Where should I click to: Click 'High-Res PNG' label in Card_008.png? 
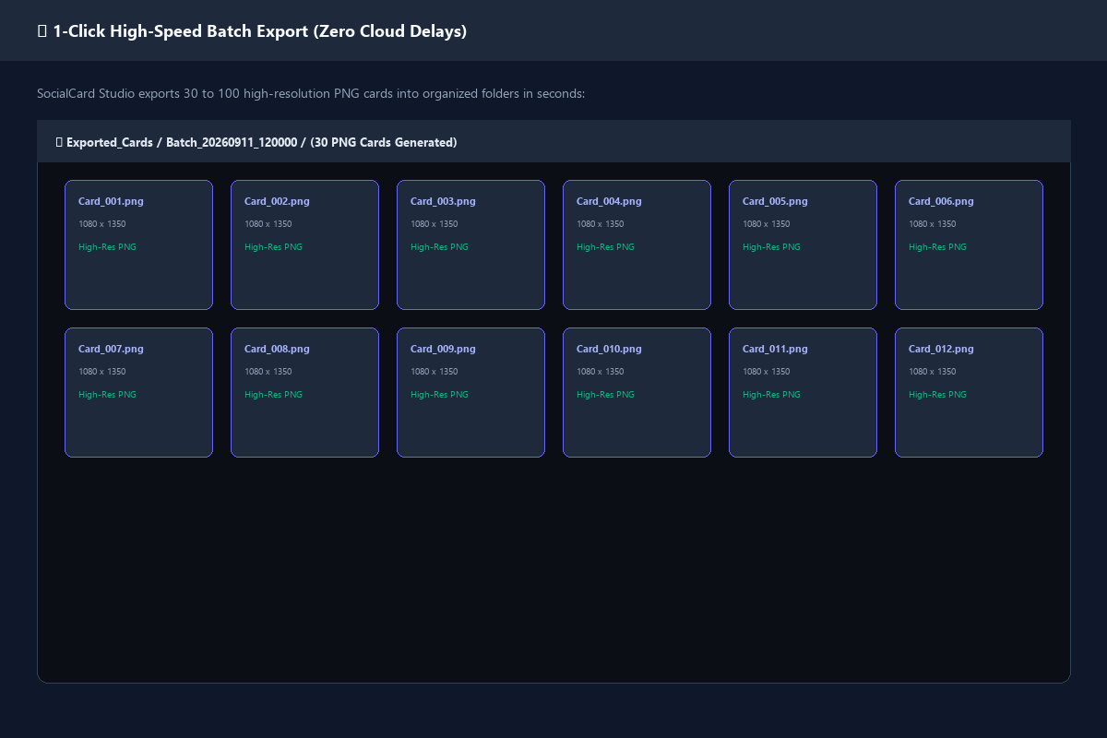click(273, 395)
